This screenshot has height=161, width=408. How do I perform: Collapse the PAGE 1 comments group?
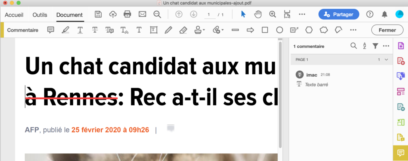click(x=386, y=60)
